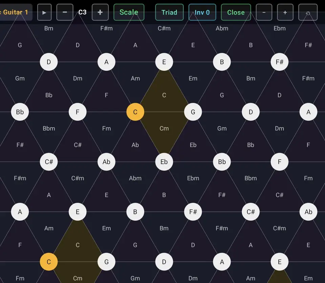Tap the Am chord triangle below the A node

point(135,79)
